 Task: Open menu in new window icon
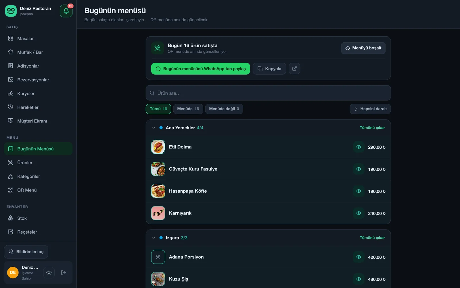294,69
